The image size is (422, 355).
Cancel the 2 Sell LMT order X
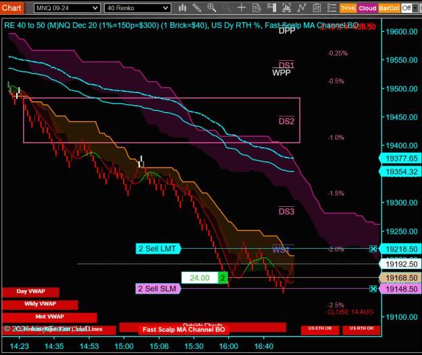click(x=373, y=249)
